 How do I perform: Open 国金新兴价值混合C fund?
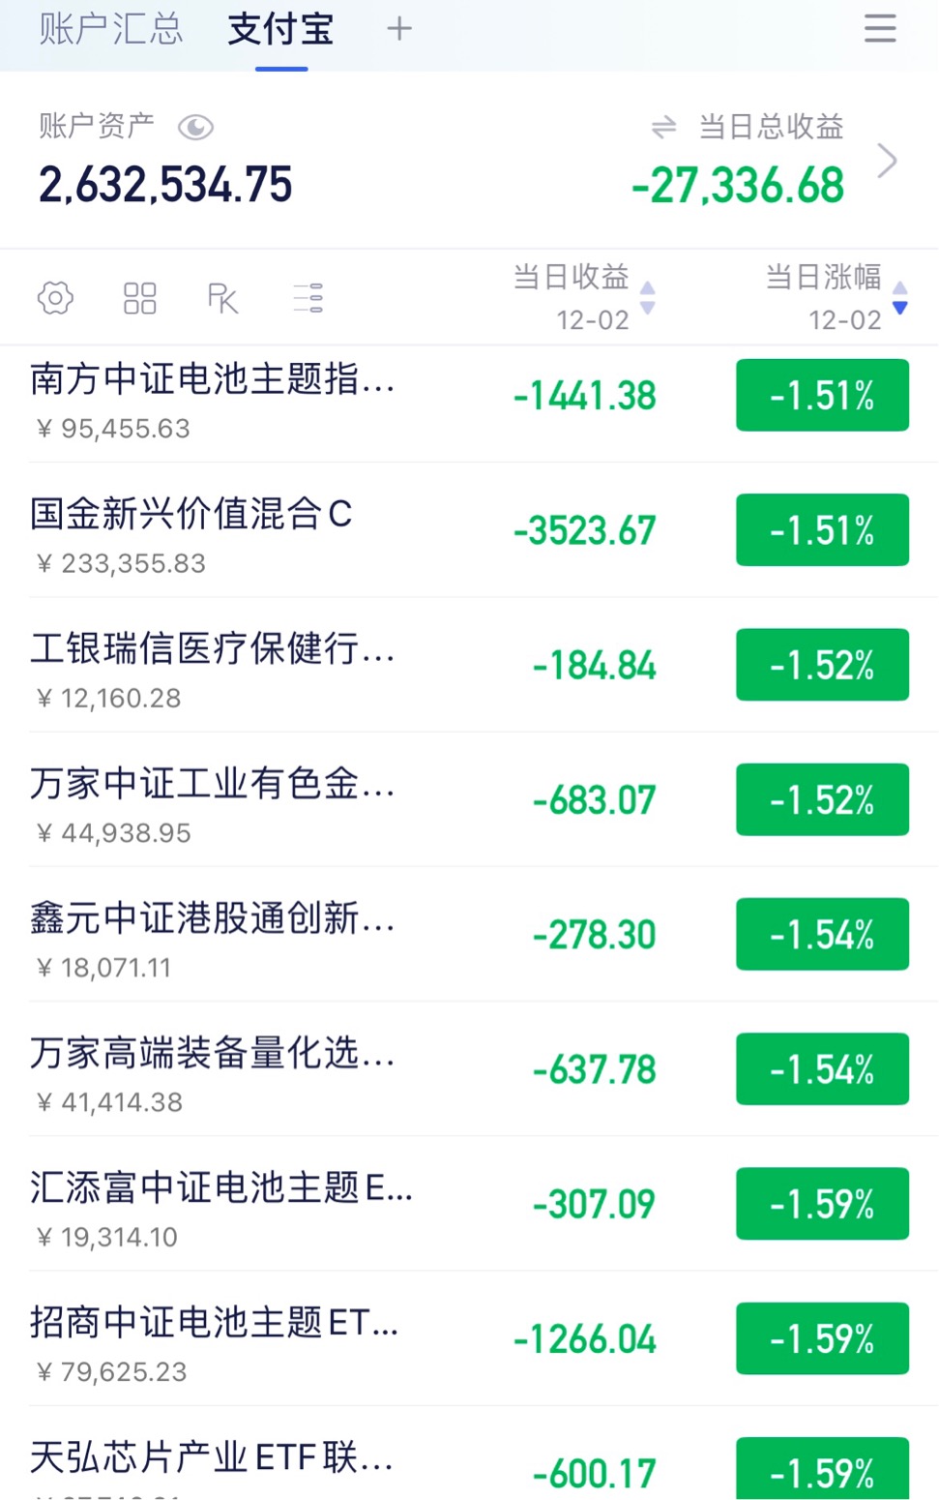tap(469, 530)
